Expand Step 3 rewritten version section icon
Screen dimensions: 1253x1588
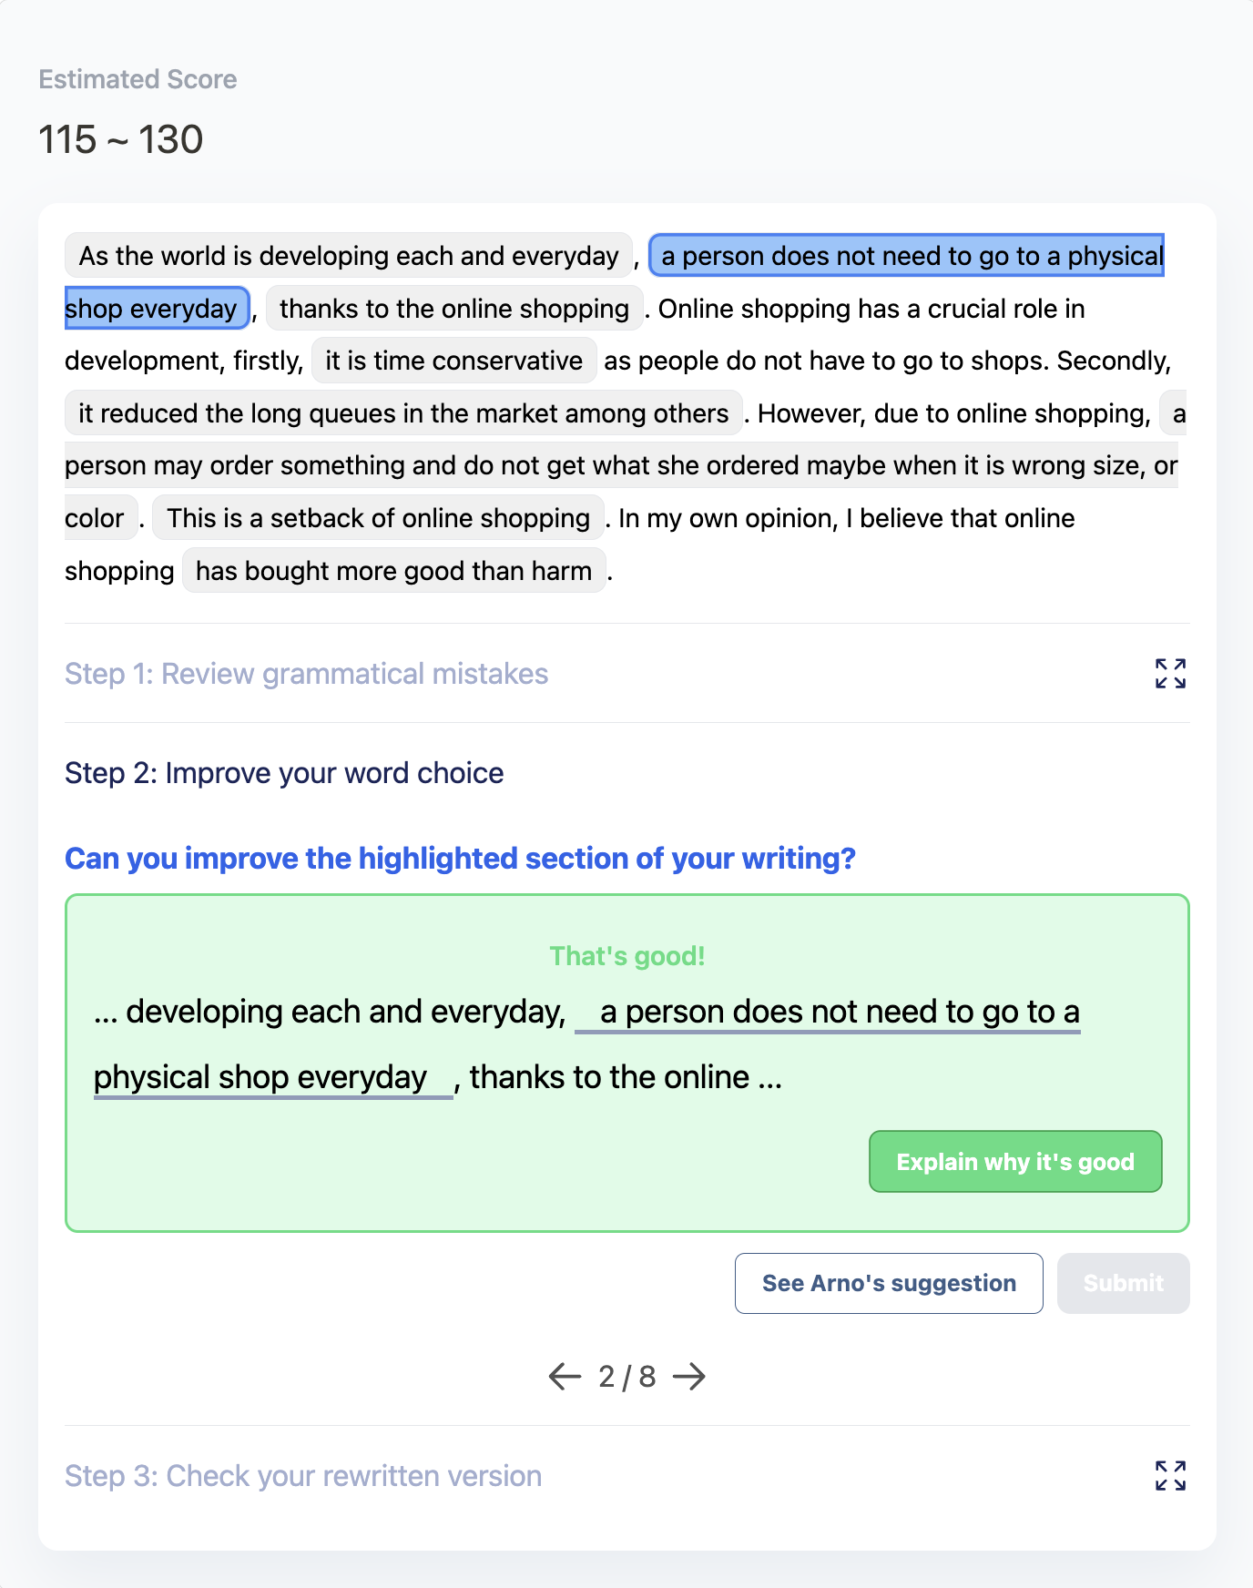[1170, 1475]
